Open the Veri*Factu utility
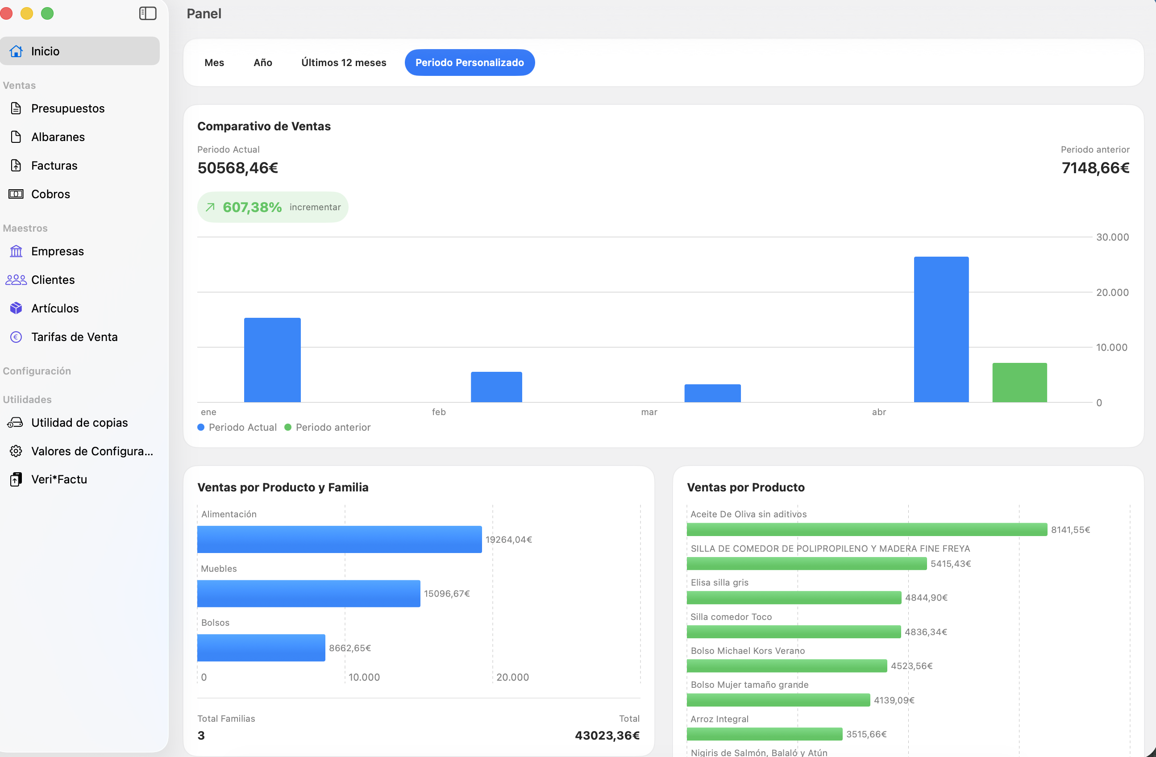The width and height of the screenshot is (1156, 757). coord(59,479)
